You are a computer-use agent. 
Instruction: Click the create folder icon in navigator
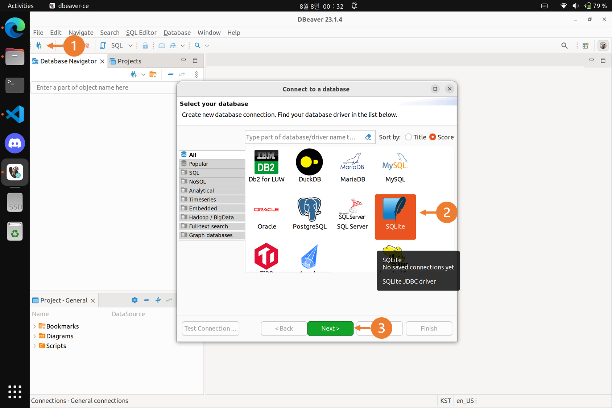pos(153,74)
